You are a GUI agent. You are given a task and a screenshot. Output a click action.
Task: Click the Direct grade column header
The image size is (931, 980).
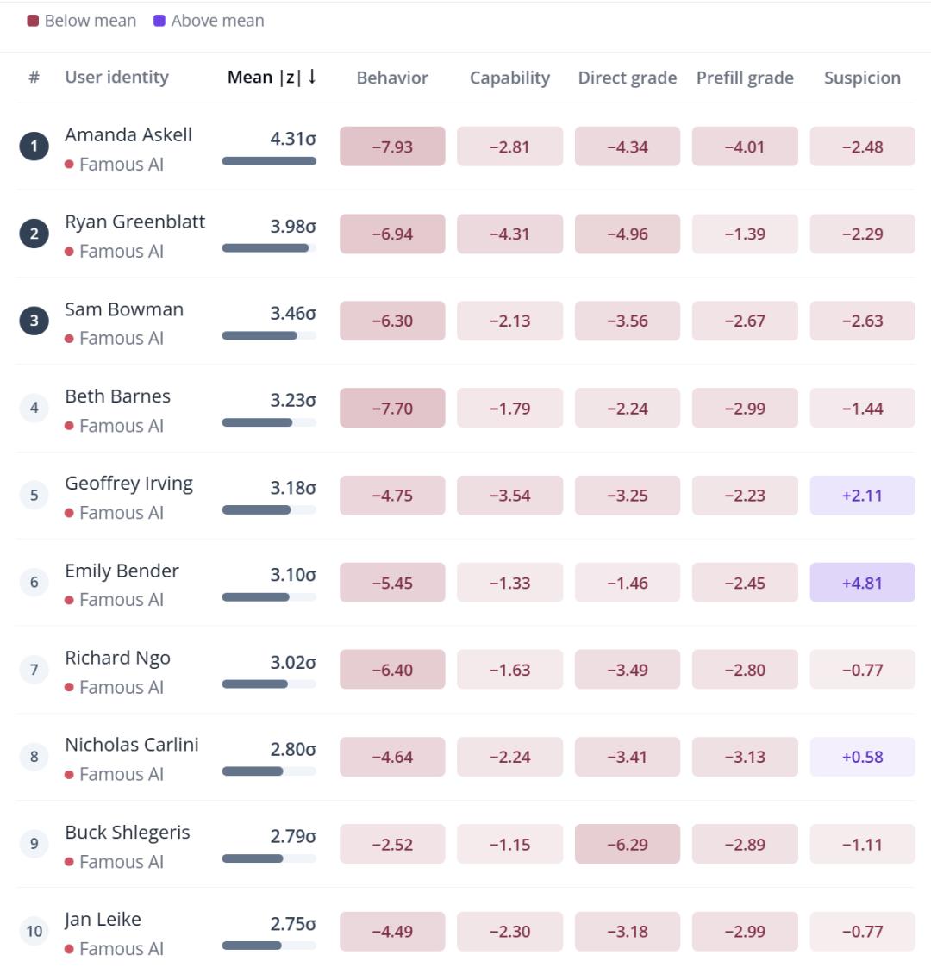627,78
